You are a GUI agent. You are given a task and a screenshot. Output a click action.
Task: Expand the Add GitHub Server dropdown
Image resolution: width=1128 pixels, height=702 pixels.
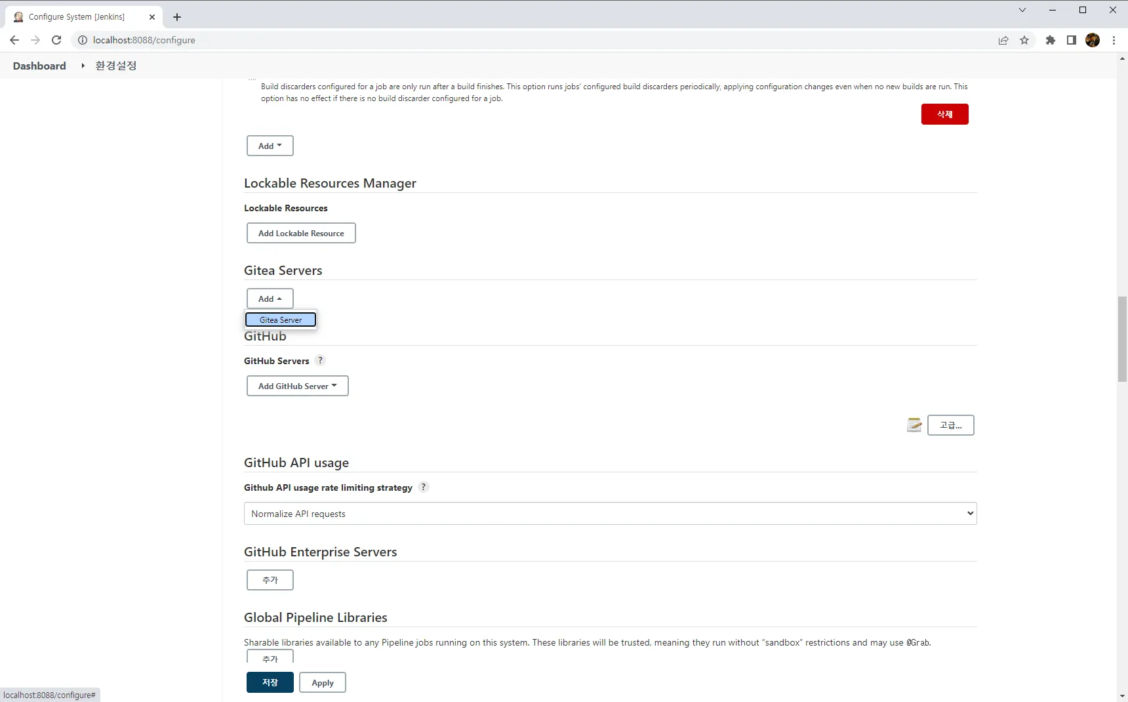[297, 386]
